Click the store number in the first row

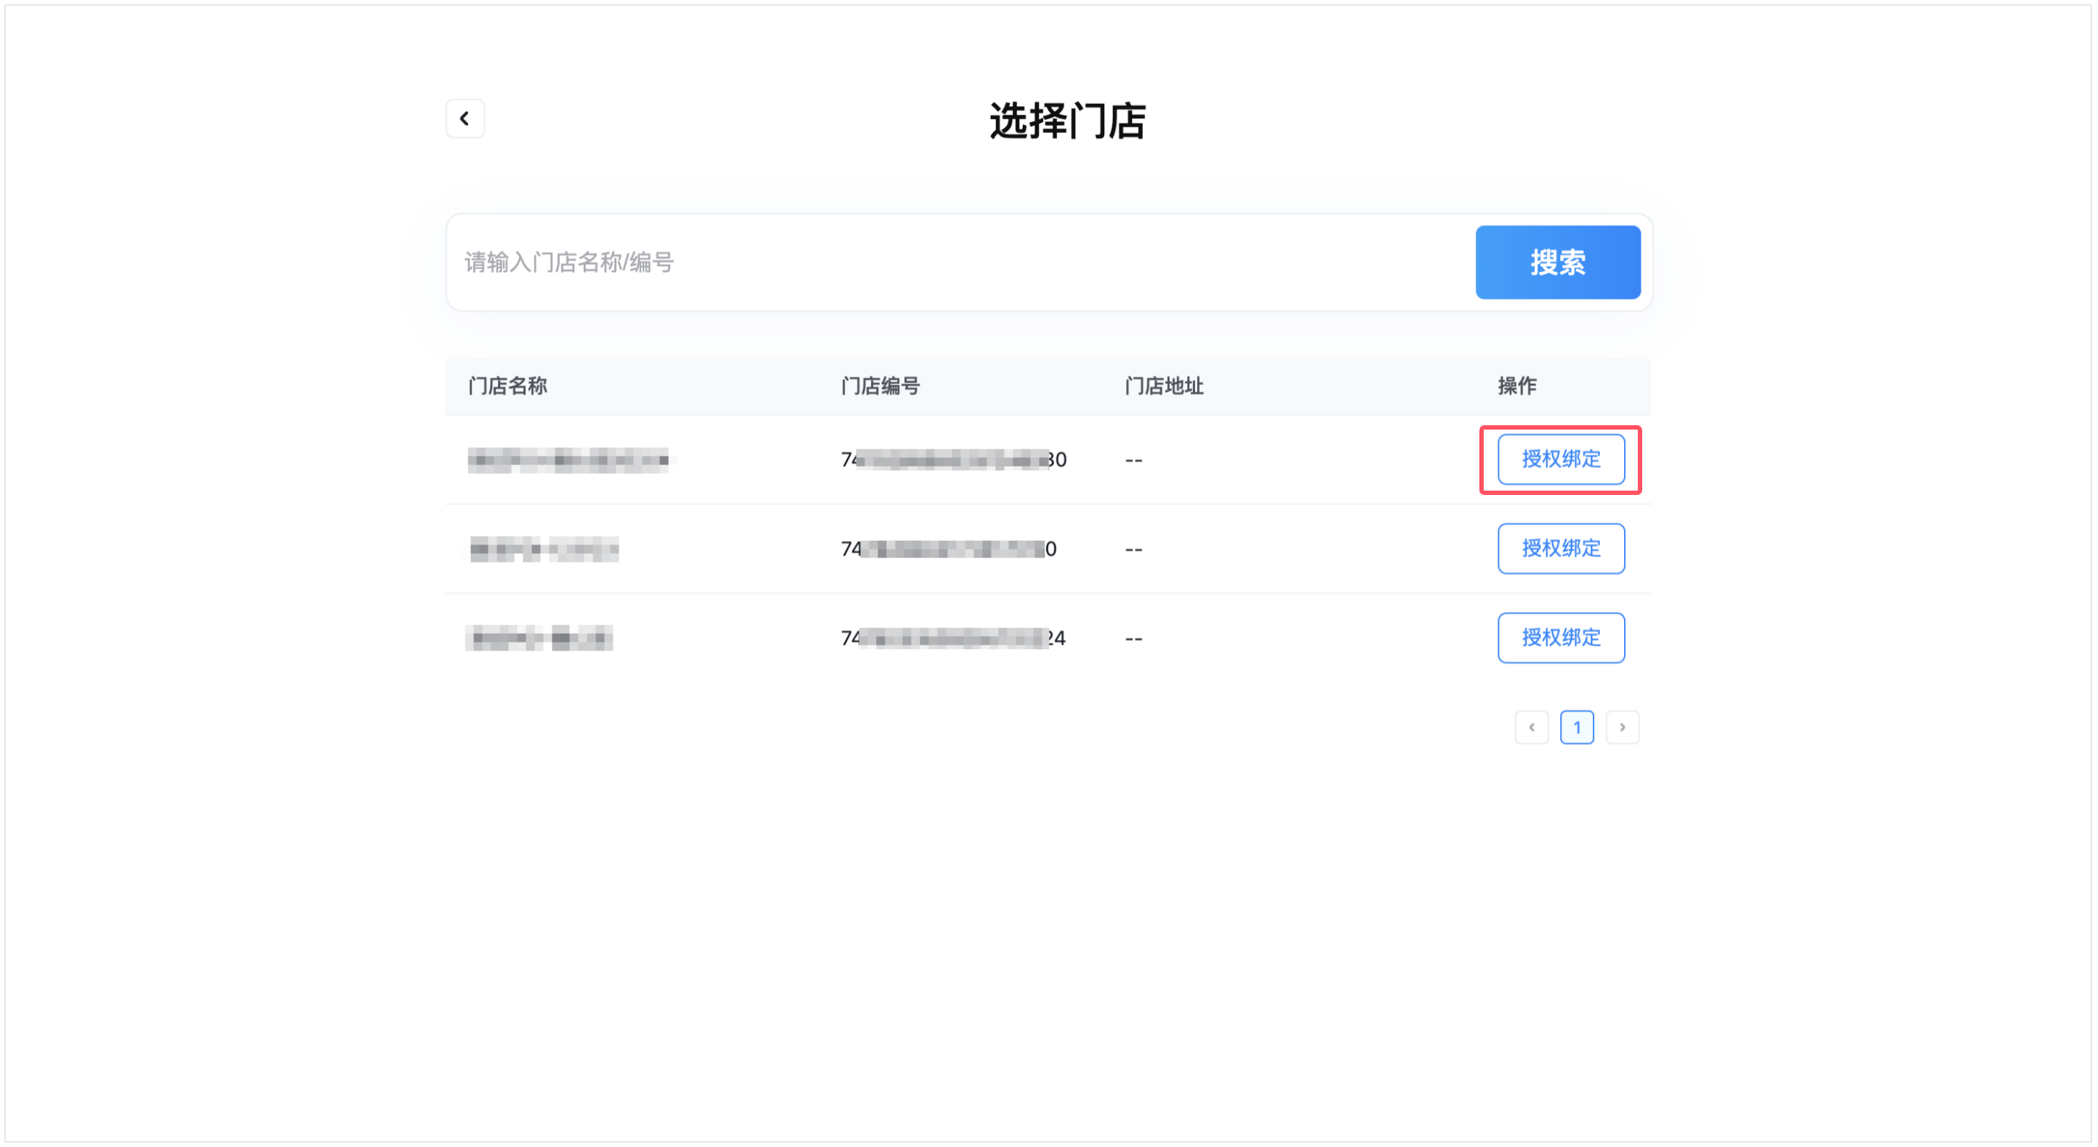tap(953, 459)
